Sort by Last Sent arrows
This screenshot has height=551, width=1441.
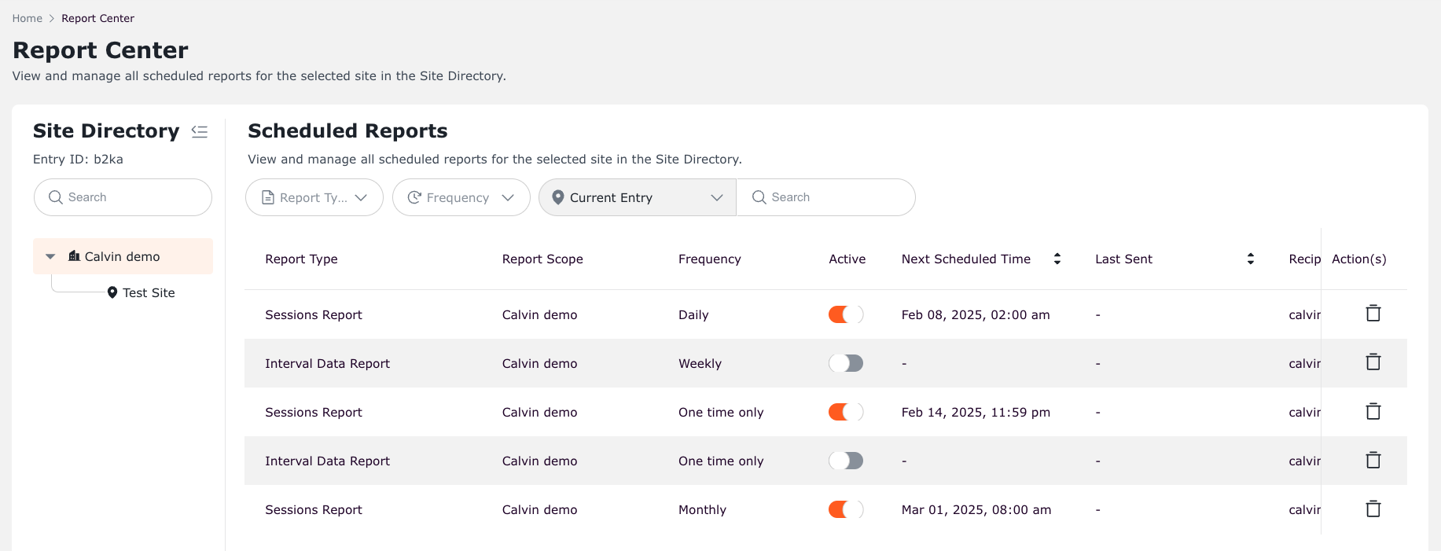[x=1250, y=259]
